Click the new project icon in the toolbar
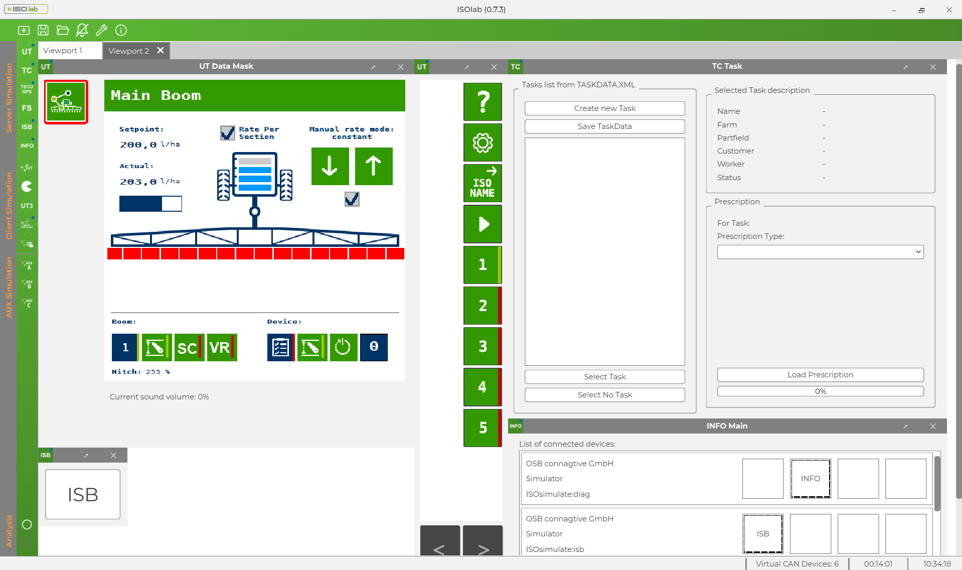 click(x=24, y=30)
